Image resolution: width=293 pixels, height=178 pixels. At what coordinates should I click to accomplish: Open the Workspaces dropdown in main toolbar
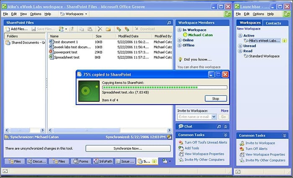(x=74, y=14)
